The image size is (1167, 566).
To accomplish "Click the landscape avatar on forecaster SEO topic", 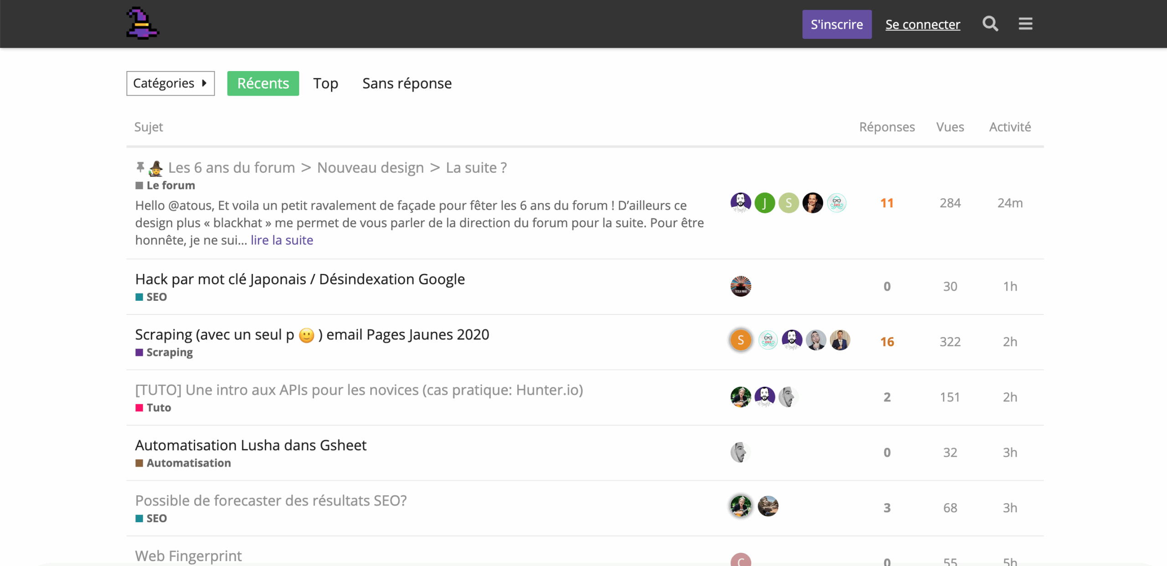I will pos(768,506).
